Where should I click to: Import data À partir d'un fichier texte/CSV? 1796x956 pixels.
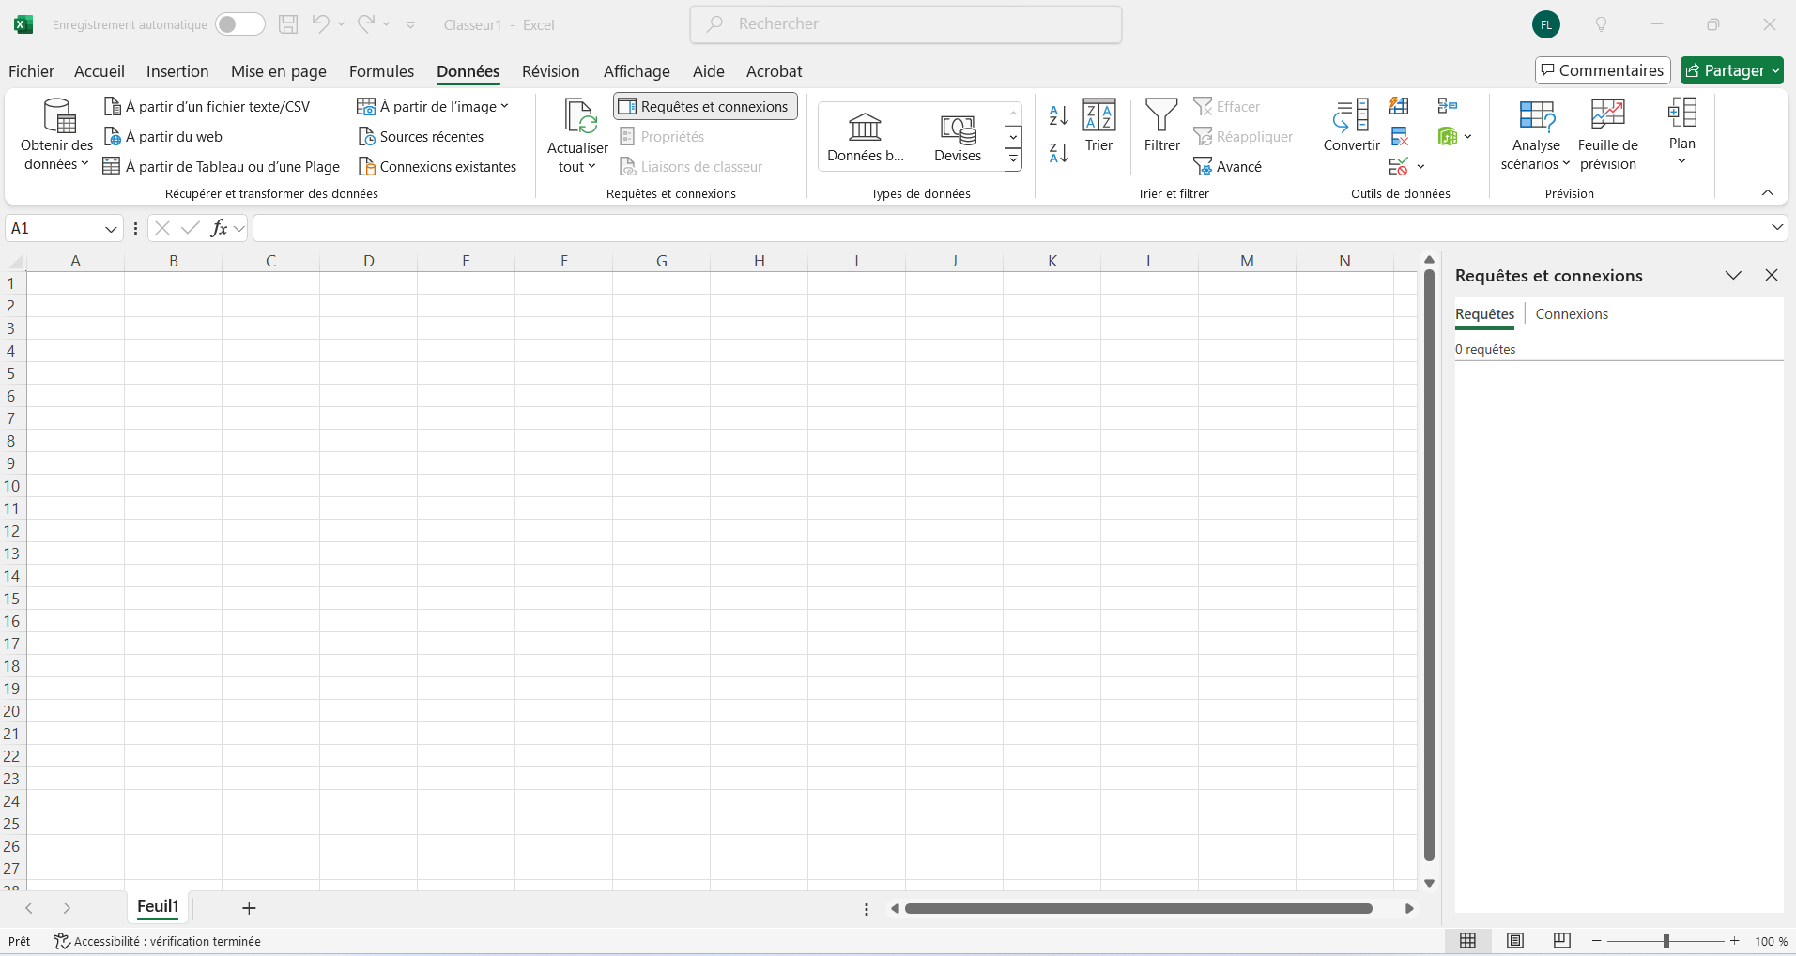click(207, 107)
